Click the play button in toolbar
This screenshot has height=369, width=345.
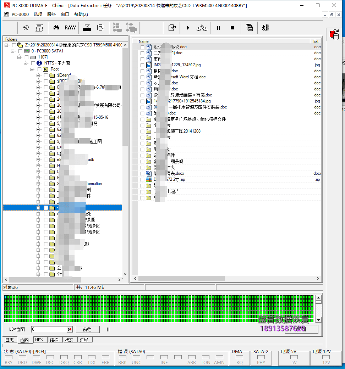(188, 28)
